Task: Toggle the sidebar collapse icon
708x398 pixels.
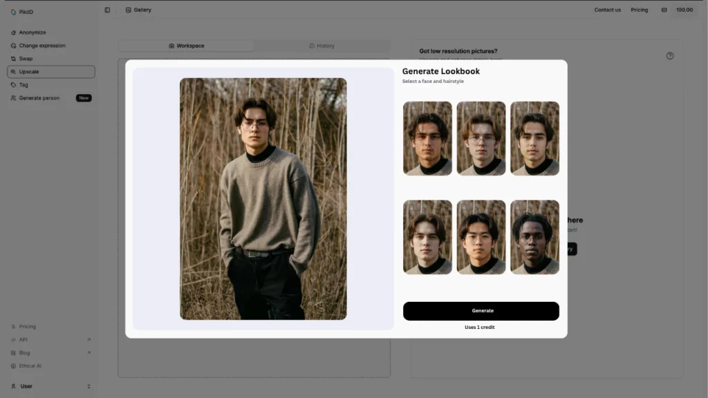Action: [x=107, y=10]
